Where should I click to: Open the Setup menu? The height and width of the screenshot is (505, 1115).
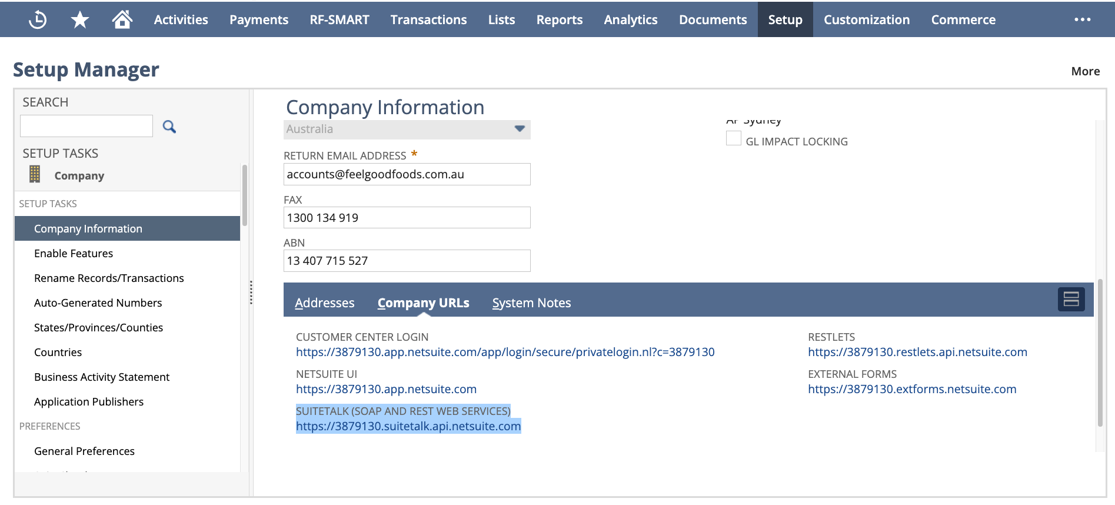(786, 19)
